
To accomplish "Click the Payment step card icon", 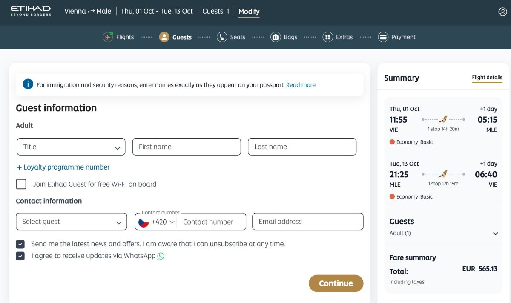I will coord(383,37).
